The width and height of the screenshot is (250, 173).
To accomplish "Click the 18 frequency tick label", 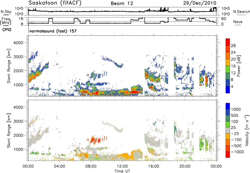I will (x=21, y=19).
